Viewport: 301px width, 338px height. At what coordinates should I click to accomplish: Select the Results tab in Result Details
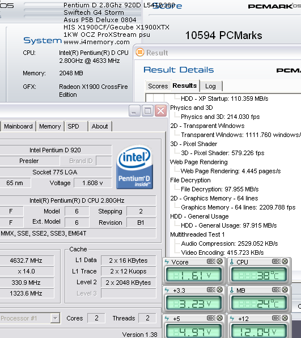[x=185, y=85]
